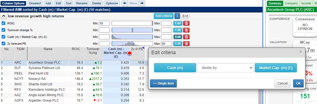Delete the ROIC criterion with the trash icon
Viewport: 317px width, 104px height.
186,23
